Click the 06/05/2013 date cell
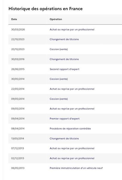The image size is (122, 180). pos(18,168)
